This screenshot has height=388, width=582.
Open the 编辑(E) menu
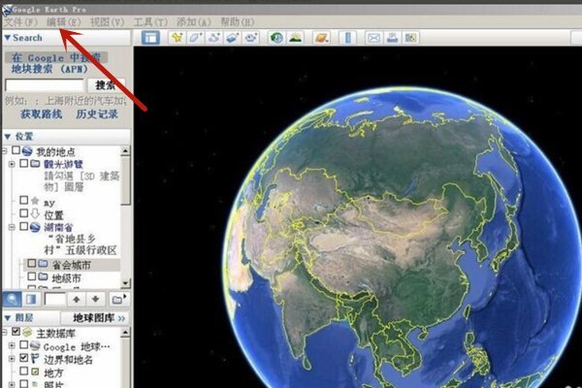63,22
